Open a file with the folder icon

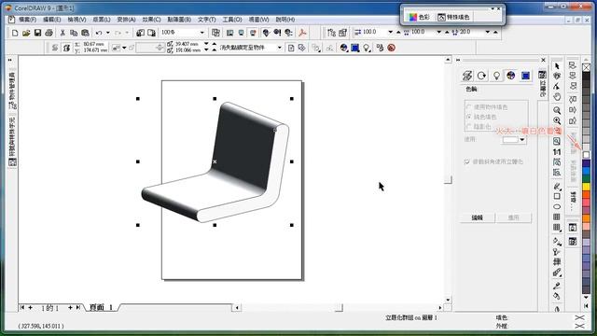click(x=26, y=34)
